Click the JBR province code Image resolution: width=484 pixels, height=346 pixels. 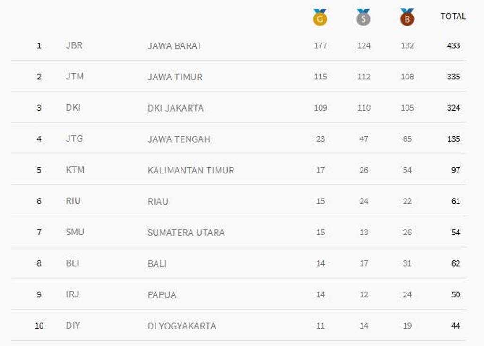(x=74, y=45)
